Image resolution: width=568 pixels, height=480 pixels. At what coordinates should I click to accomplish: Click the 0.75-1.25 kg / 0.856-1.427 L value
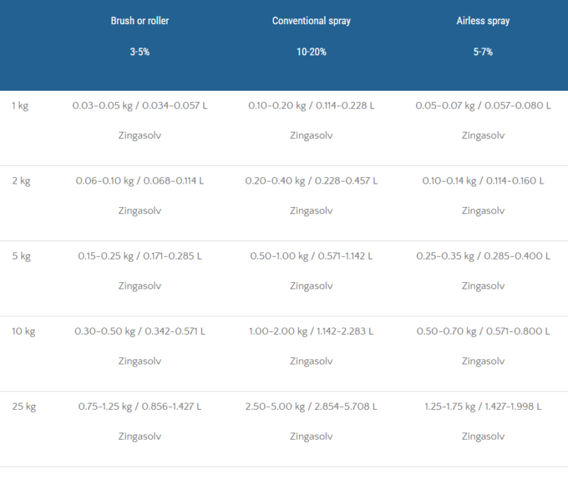(140, 406)
